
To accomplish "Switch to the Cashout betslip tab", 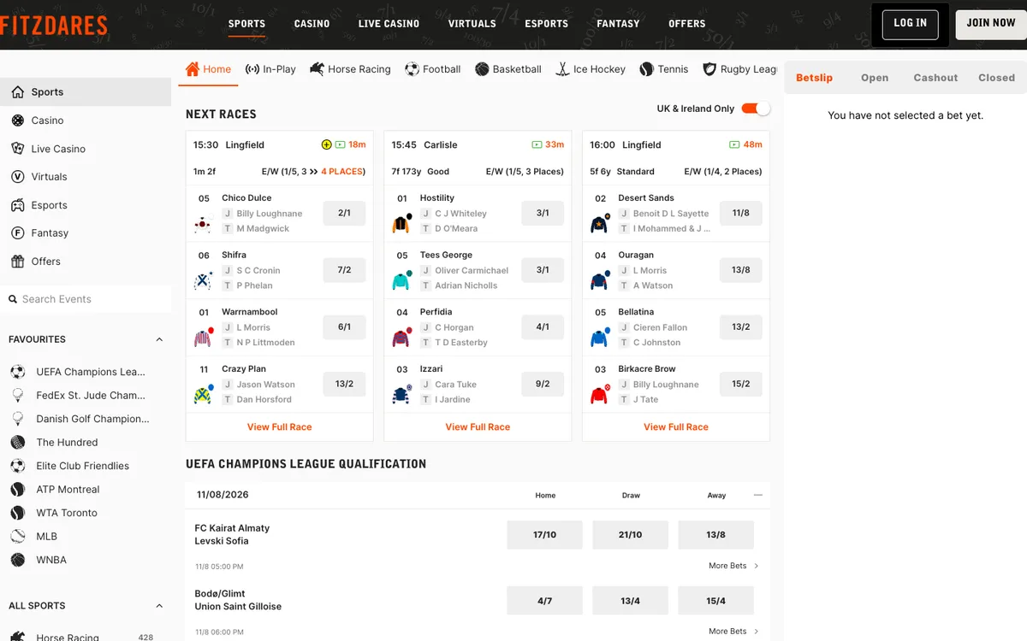I will pos(935,78).
